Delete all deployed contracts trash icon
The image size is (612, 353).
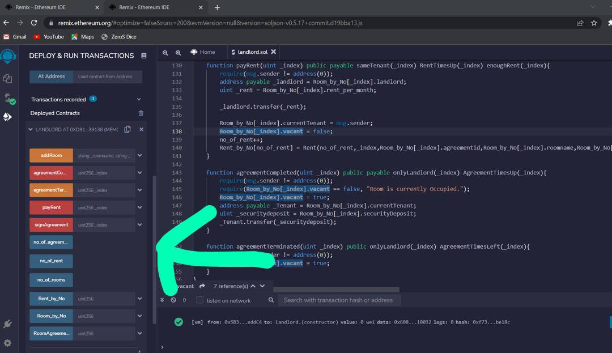[x=141, y=113]
